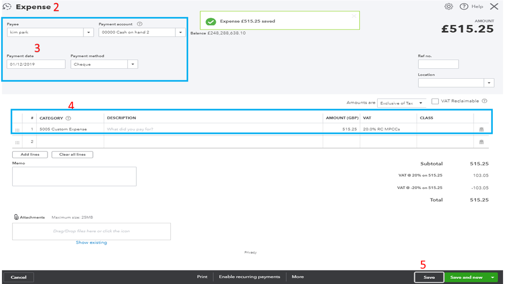Expand the Payee dropdown arrow
The width and height of the screenshot is (505, 284).
[x=88, y=32]
